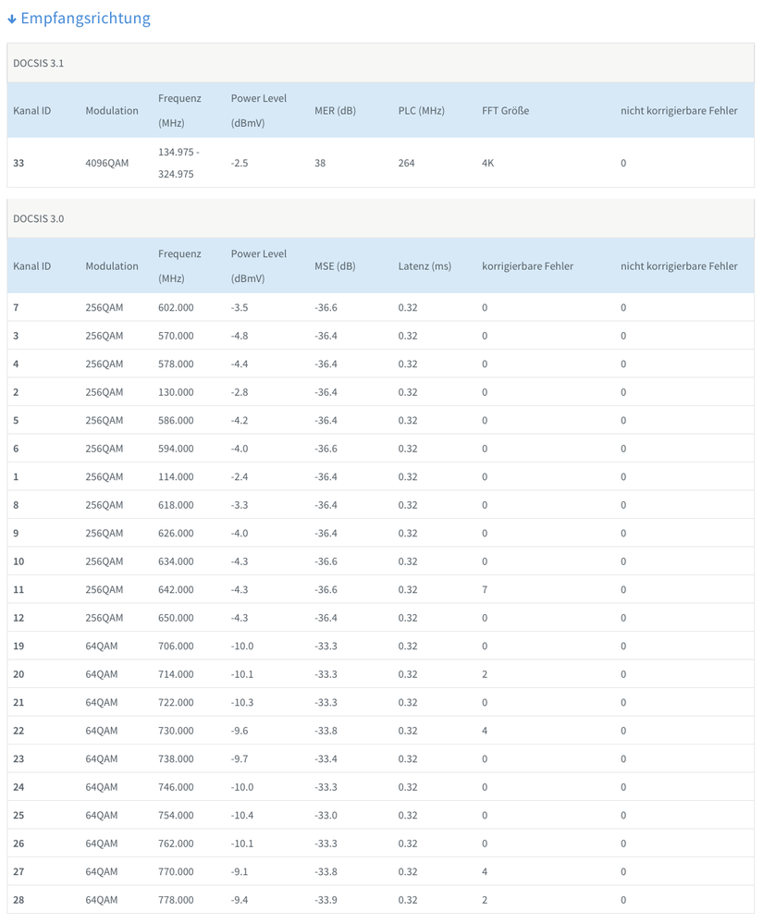The height and width of the screenshot is (924, 763).
Task: Click frequency 778.000 cell
Action: click(176, 901)
